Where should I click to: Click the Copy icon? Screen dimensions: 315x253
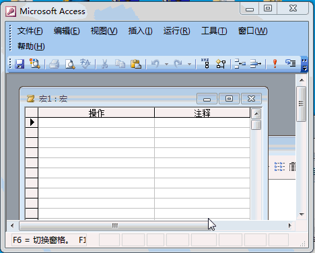120,64
